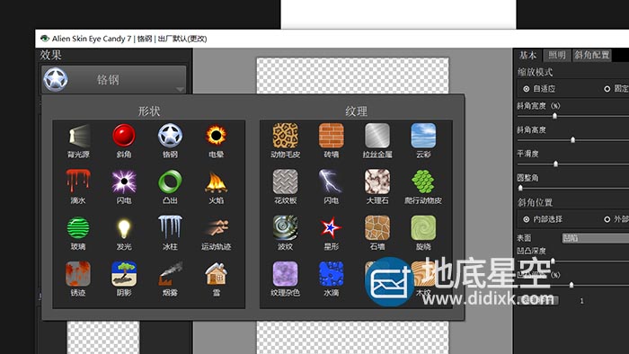The image size is (629, 354).
Task: Select the 玻璃 glass effect icon
Action: coord(78,228)
